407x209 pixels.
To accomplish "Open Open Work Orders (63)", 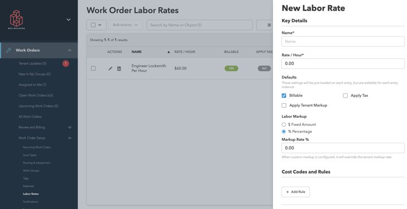I will (36, 95).
